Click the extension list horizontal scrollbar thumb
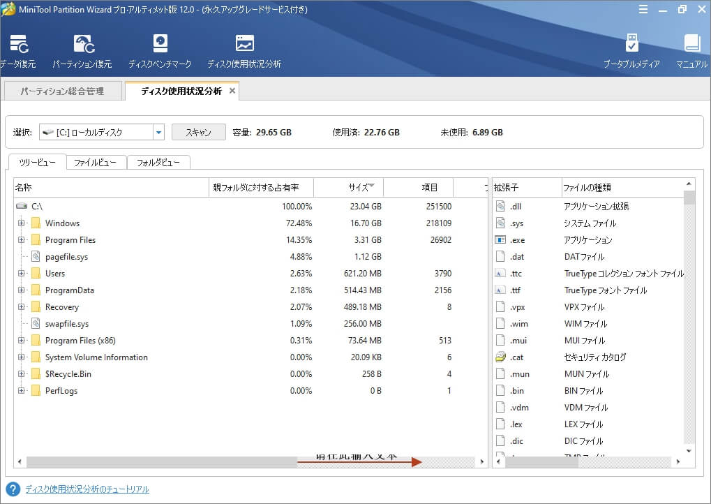711x504 pixels. (542, 462)
